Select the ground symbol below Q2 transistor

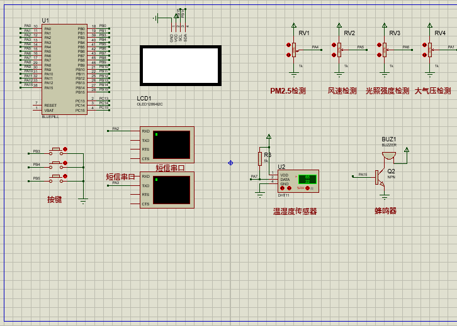pos(385,197)
